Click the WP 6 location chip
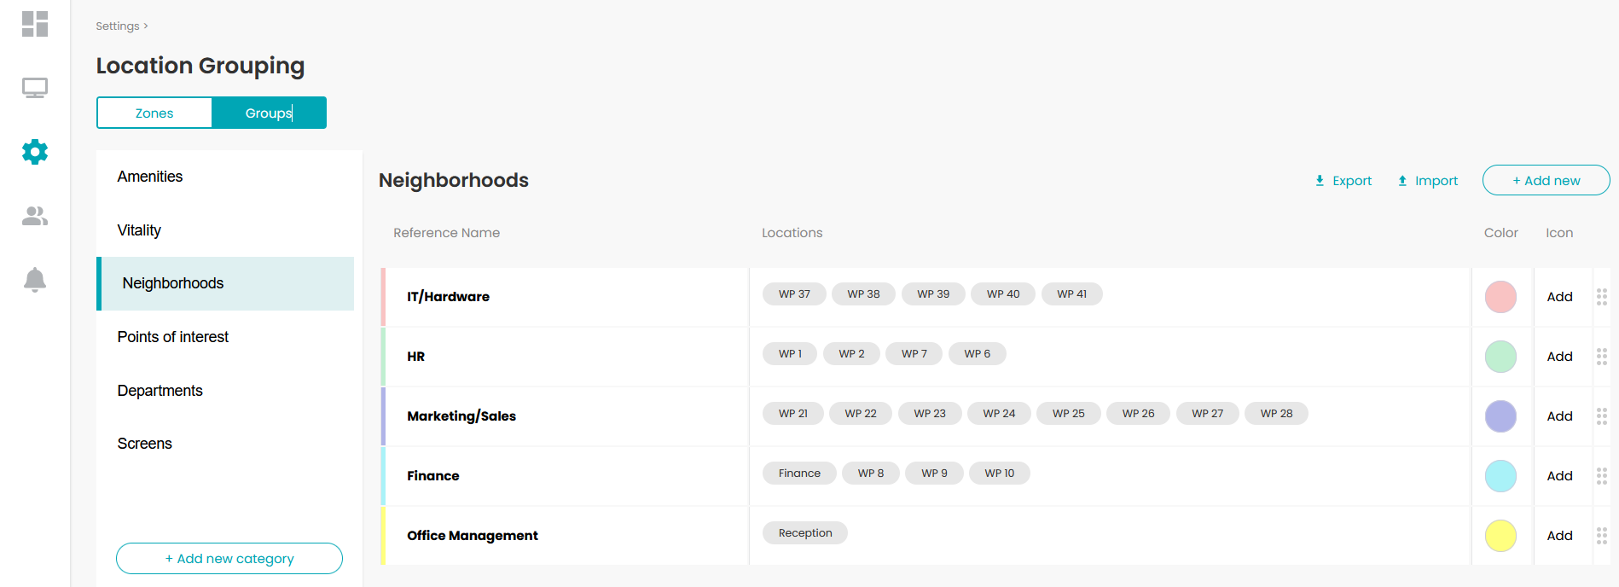The height and width of the screenshot is (587, 1619). tap(978, 354)
